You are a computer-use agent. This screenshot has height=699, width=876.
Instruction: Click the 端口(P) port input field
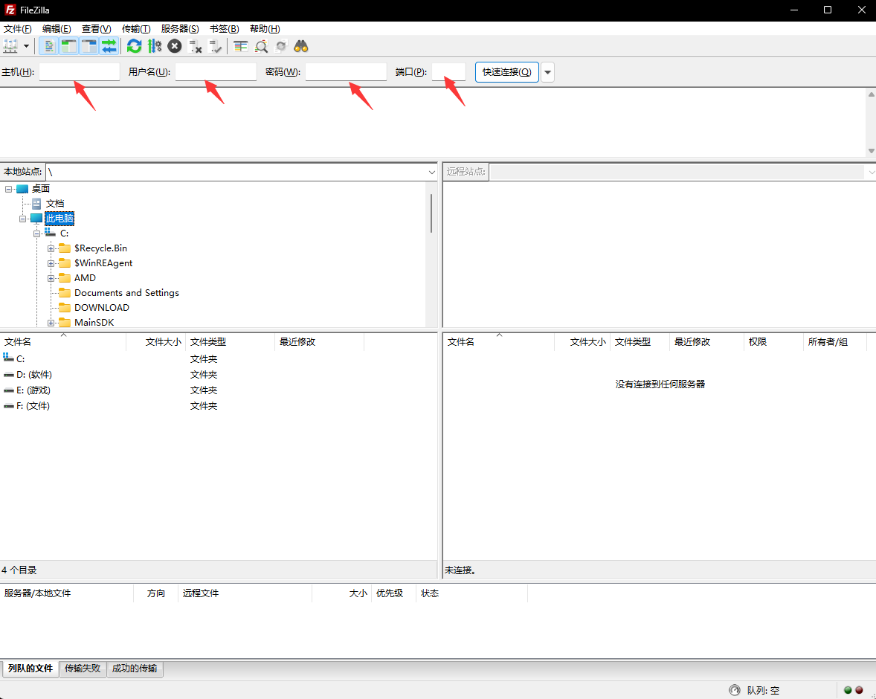click(448, 71)
